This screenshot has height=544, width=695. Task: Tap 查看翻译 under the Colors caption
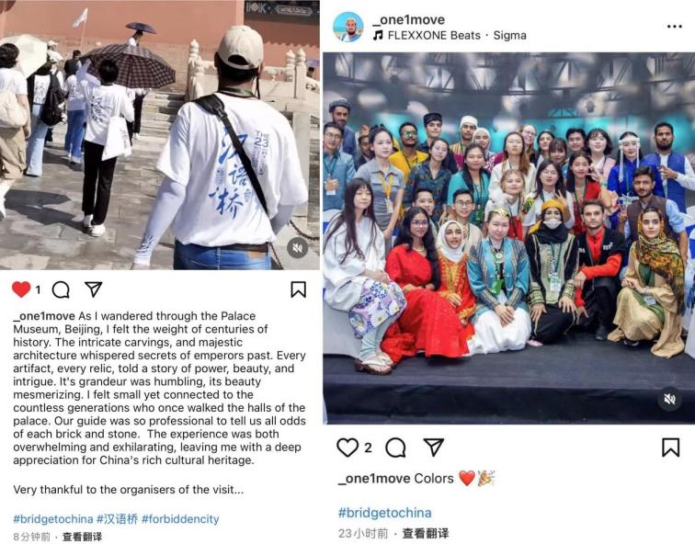(426, 533)
